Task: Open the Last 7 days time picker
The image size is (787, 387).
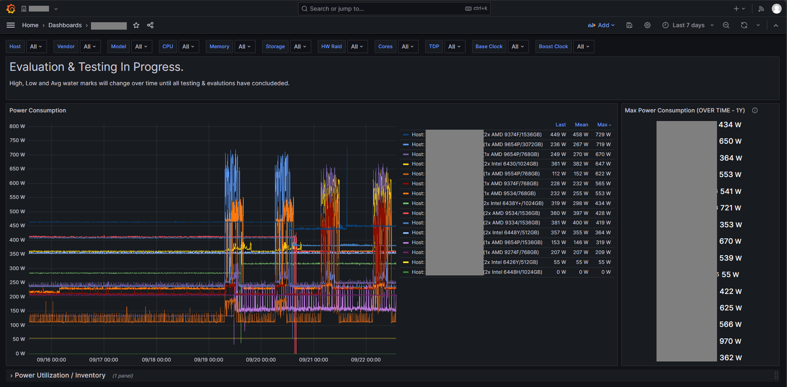Action: (x=688, y=25)
